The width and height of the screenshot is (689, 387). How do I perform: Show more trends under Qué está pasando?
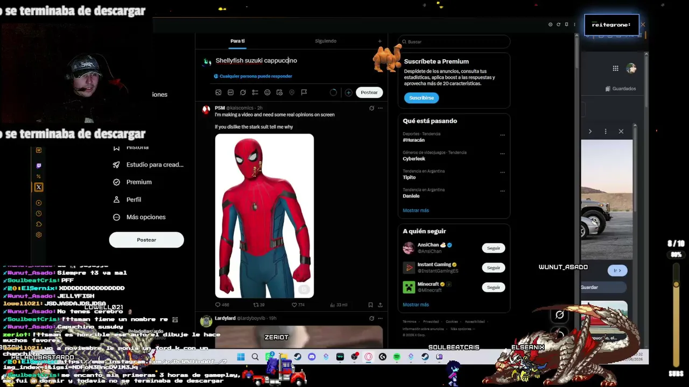click(416, 211)
